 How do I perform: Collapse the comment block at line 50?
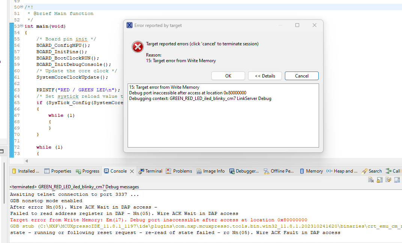[x=22, y=7]
